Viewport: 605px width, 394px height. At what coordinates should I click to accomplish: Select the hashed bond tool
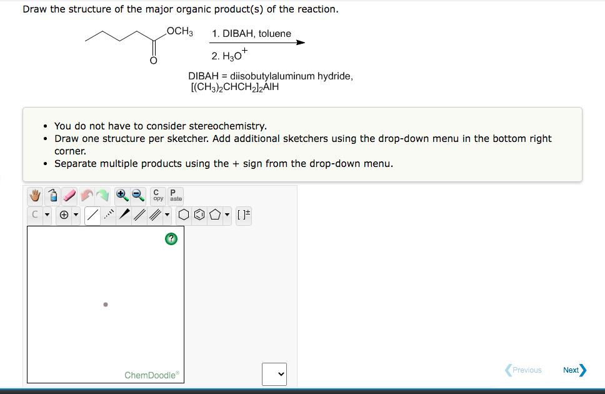(109, 215)
